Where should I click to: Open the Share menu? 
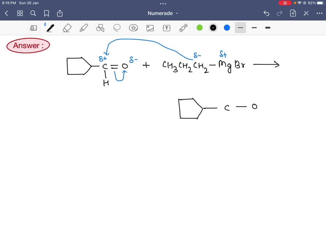coord(60,13)
